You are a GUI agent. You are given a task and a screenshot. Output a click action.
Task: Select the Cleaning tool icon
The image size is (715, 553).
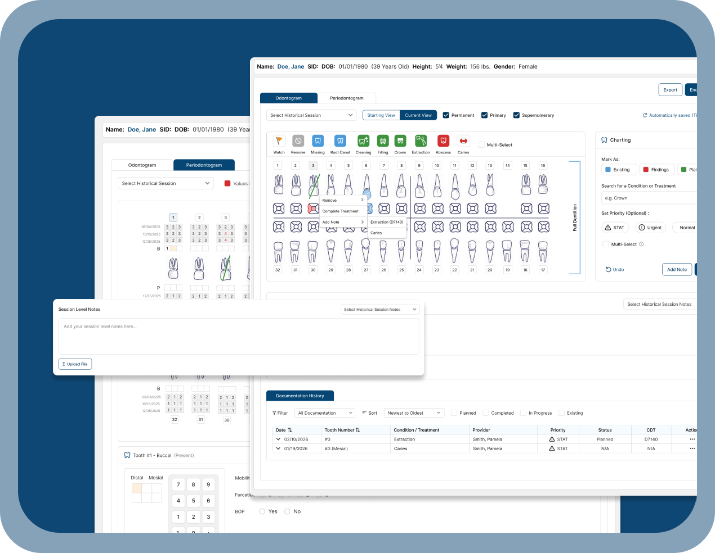pos(363,140)
